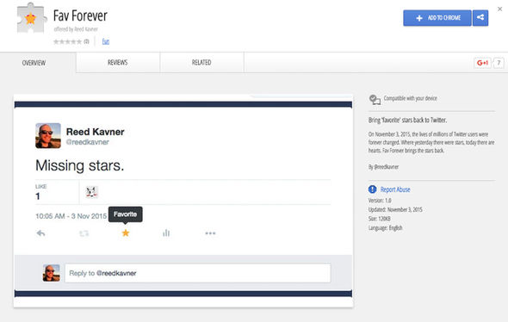Click the share icon button
Screen dimensions: 508x322
pyautogui.click(x=480, y=17)
